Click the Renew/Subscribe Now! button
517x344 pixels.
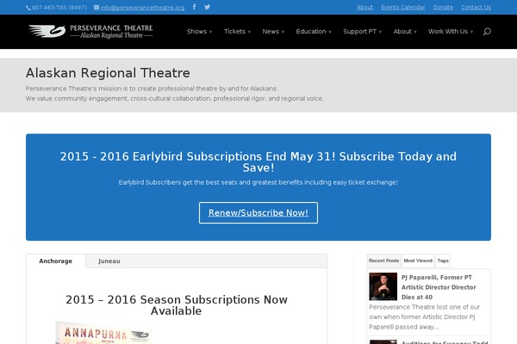pyautogui.click(x=258, y=212)
